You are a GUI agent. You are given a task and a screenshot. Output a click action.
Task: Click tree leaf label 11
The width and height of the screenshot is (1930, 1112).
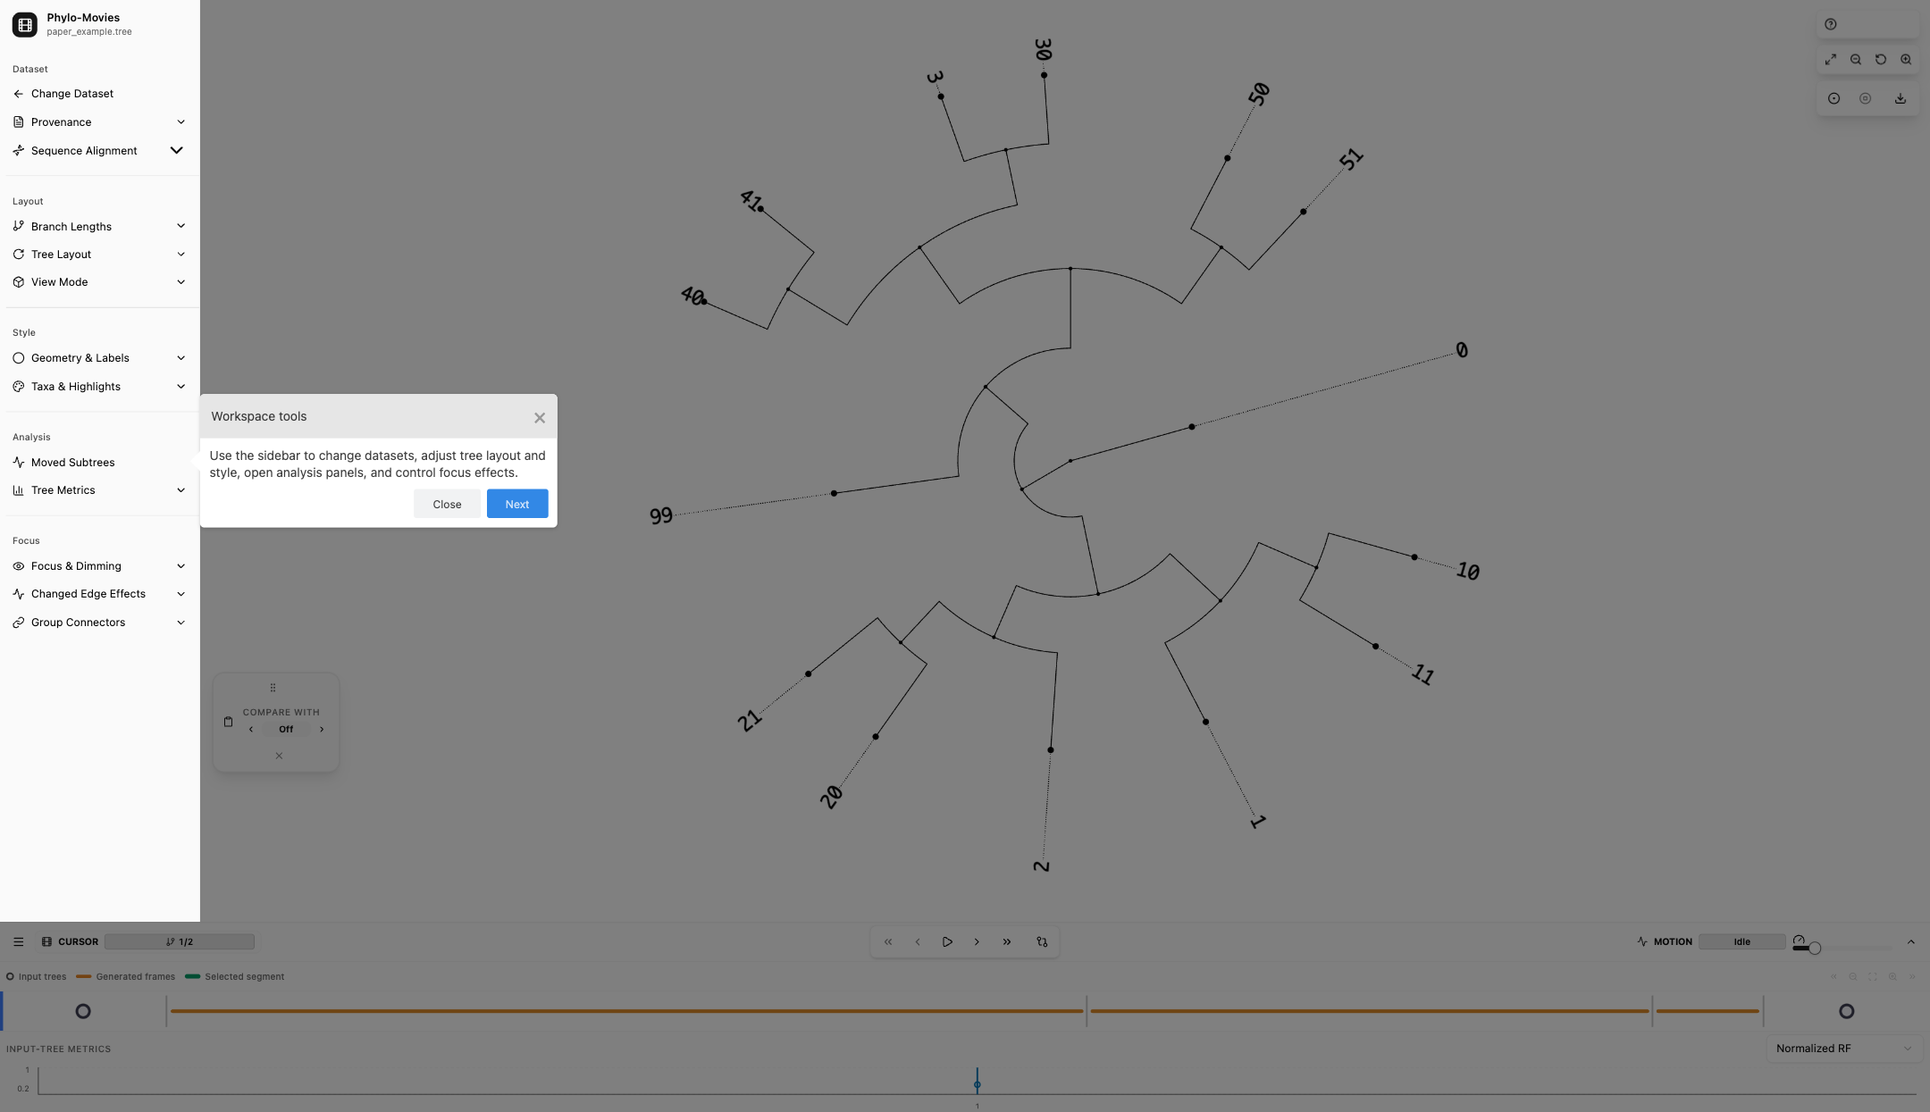1423,674
